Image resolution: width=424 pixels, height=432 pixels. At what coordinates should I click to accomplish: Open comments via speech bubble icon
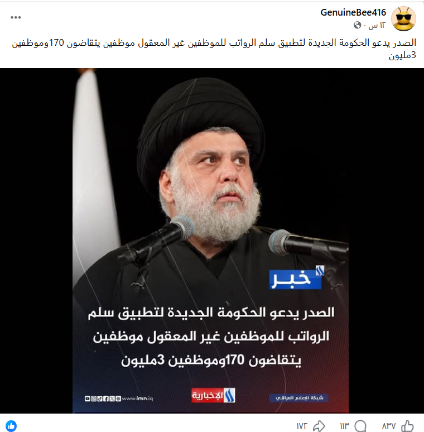pyautogui.click(x=360, y=426)
